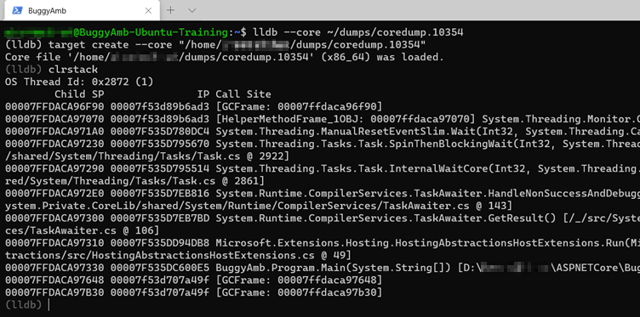Open a new terminal tab
This screenshot has height=317, width=640.
coord(170,10)
